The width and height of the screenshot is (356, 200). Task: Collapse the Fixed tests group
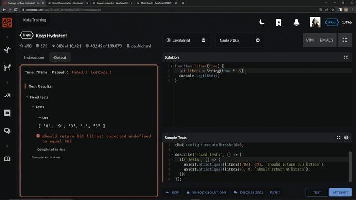pos(27,97)
